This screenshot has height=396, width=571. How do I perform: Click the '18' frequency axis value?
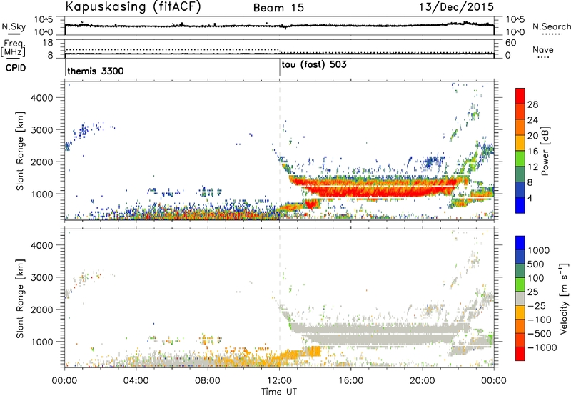click(x=48, y=42)
